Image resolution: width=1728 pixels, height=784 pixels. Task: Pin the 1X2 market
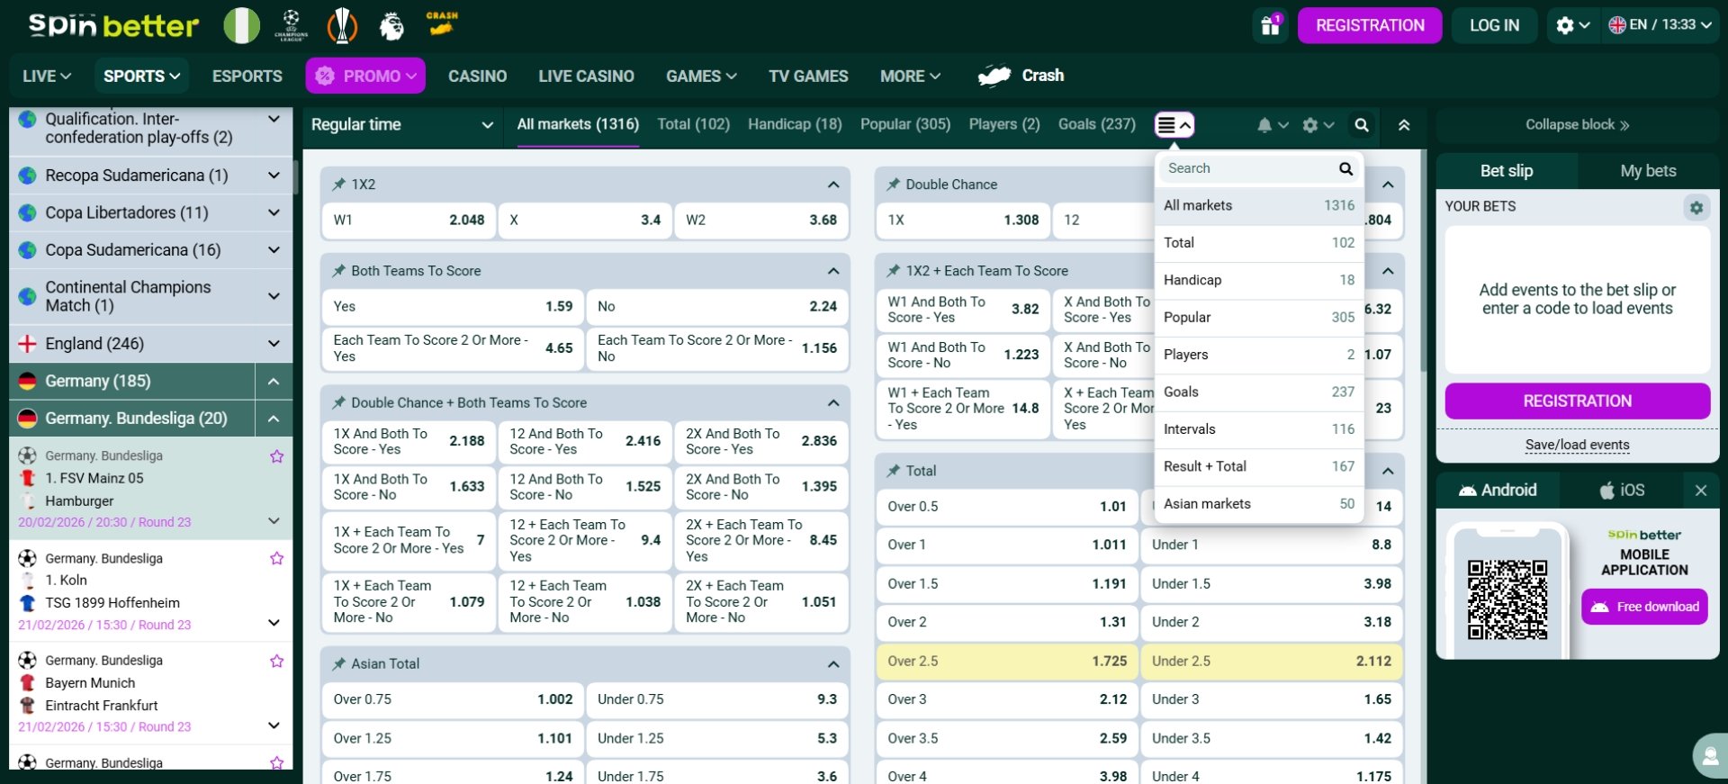pos(339,185)
